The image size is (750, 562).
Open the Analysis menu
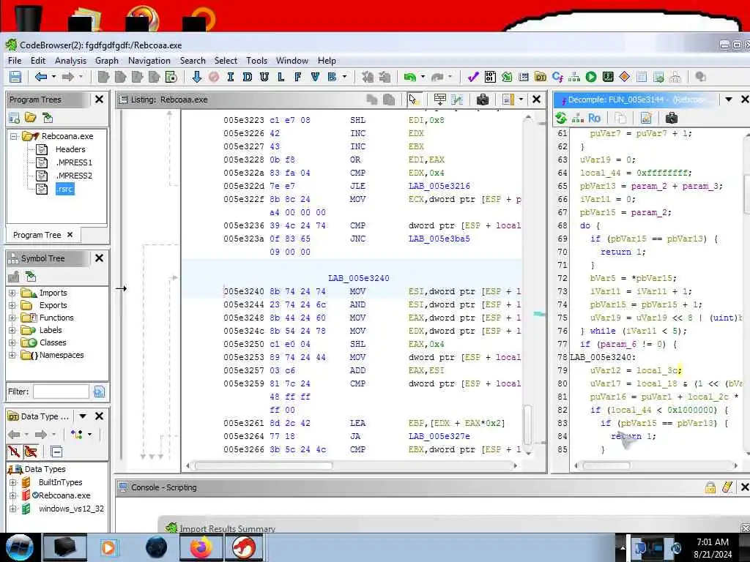(x=70, y=61)
